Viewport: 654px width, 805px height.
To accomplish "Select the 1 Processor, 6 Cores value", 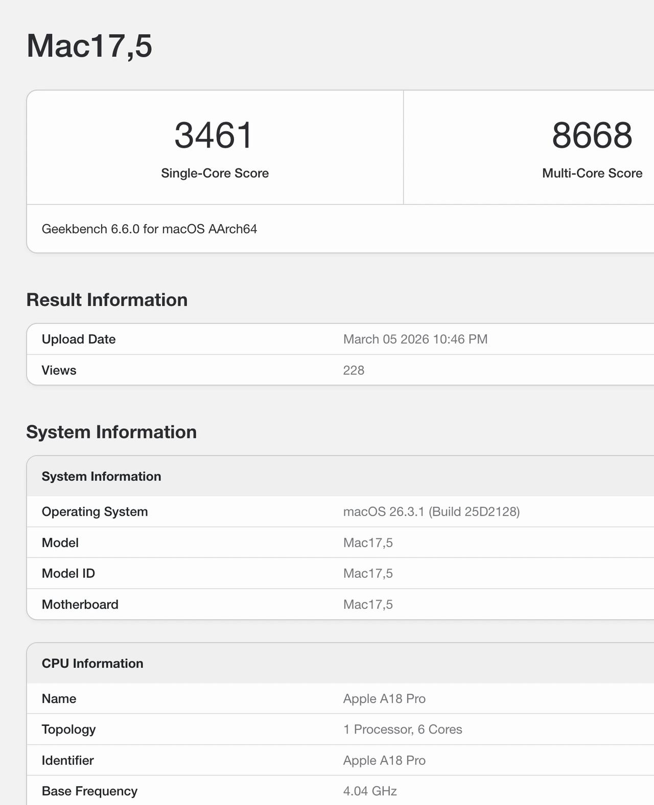I will pos(403,729).
